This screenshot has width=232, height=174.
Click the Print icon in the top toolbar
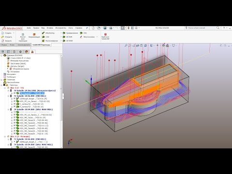[x=111, y=28]
